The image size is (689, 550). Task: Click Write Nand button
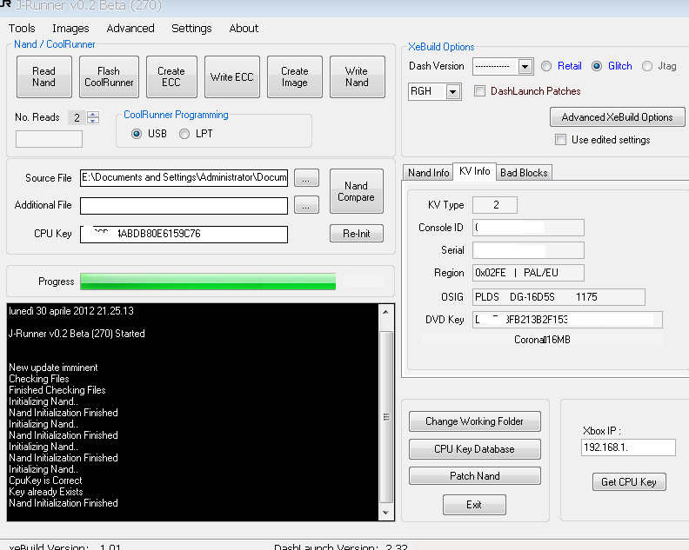click(x=358, y=76)
